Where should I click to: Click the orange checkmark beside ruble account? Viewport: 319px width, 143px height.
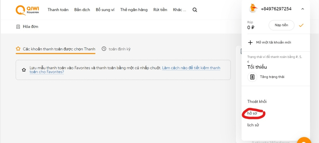[x=301, y=26]
